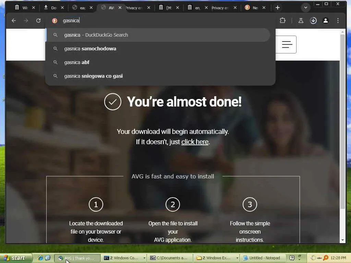Image resolution: width=351 pixels, height=263 pixels.
Task: Click step 2 circle icon
Action: tap(173, 204)
